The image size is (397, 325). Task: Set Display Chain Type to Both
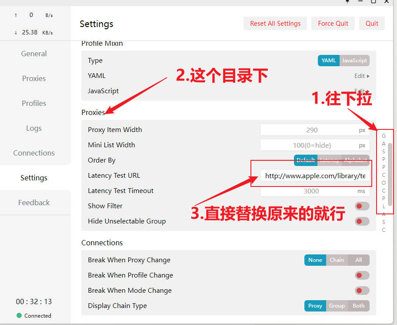point(358,306)
